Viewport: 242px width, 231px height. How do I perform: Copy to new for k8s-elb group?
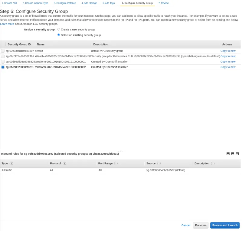coord(228,56)
